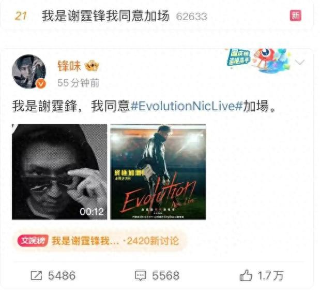The image size is (320, 292).
Task: Like the post with thumbs-up icon
Action: coord(246,275)
